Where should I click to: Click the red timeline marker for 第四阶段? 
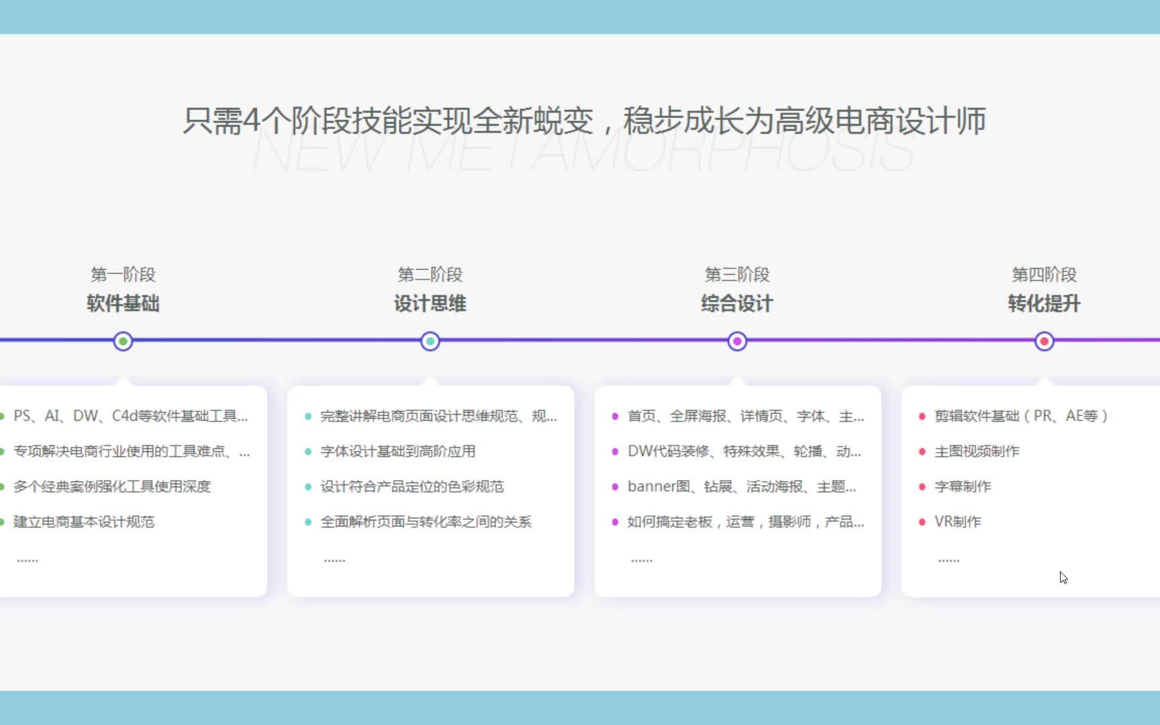(x=1044, y=341)
